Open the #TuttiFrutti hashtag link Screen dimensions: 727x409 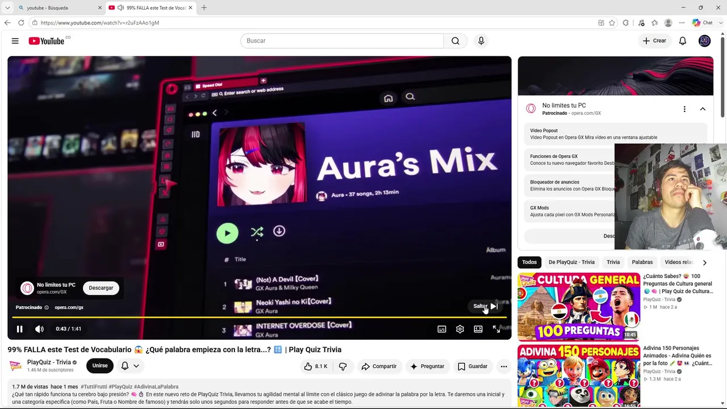(x=94, y=387)
